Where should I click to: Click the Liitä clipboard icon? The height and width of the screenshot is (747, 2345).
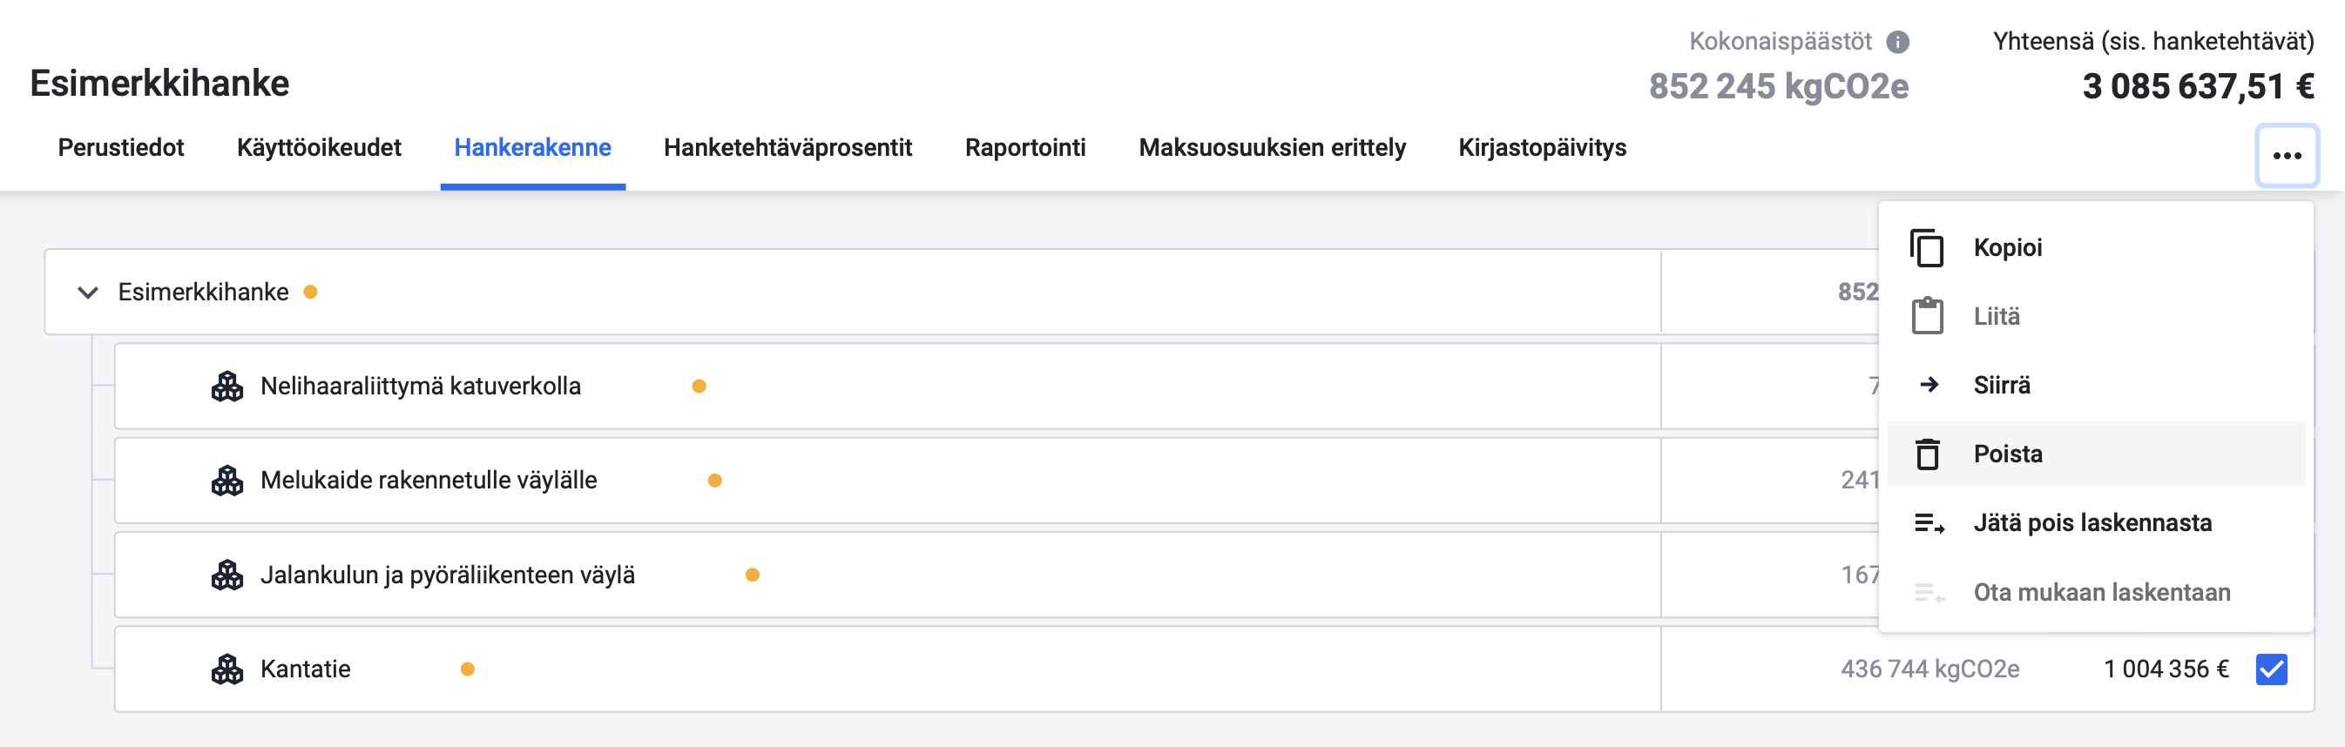click(1926, 316)
